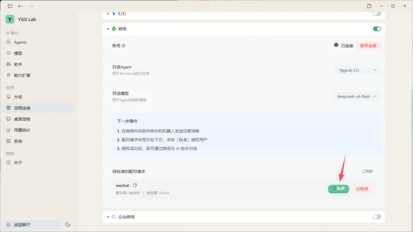Open the YggLab CLI Agent dropdown
This screenshot has height=232, width=413.
pos(357,70)
